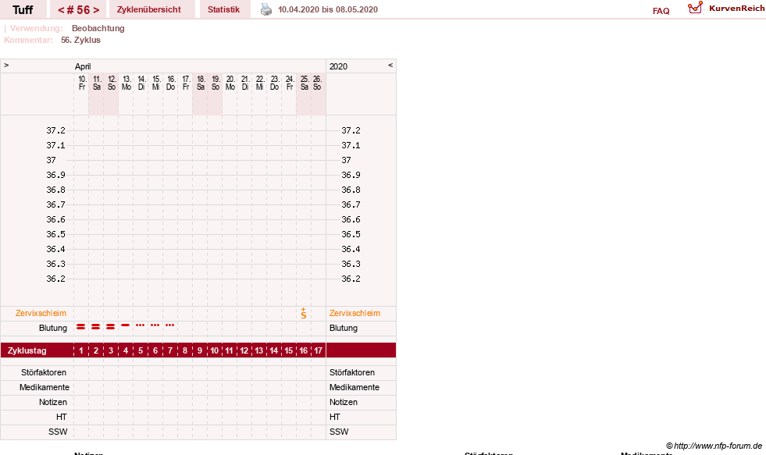Click the left Medikamente row label

click(x=45, y=387)
